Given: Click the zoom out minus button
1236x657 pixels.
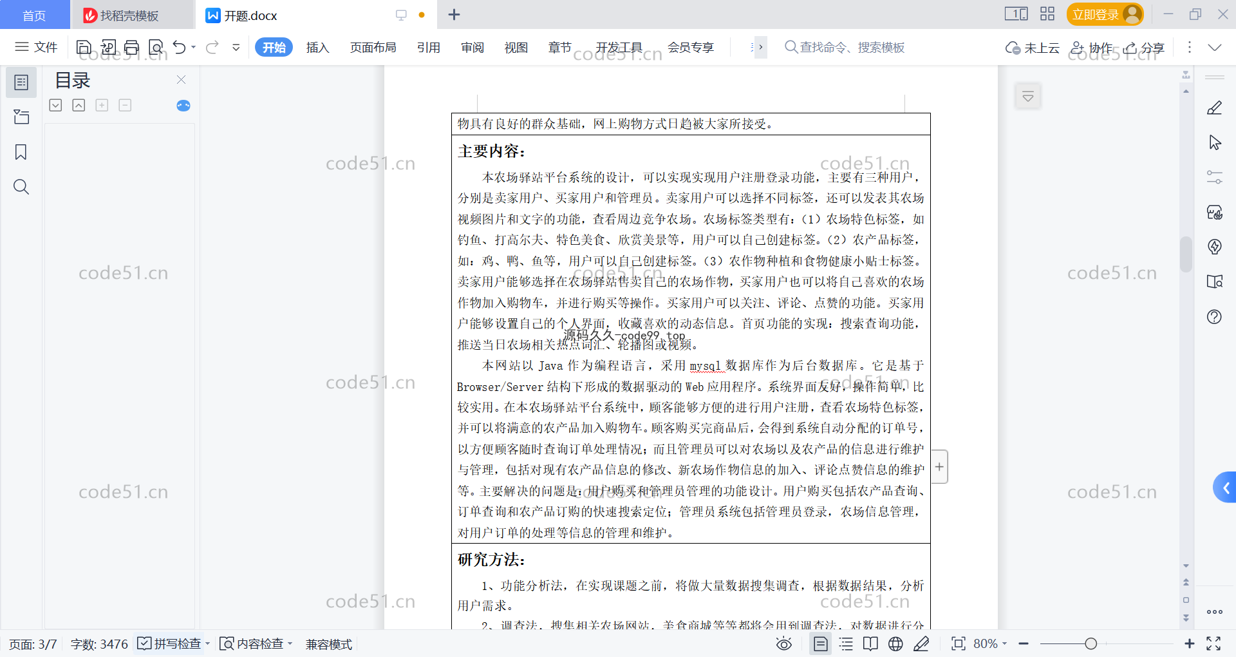Looking at the screenshot, I should 1024,643.
